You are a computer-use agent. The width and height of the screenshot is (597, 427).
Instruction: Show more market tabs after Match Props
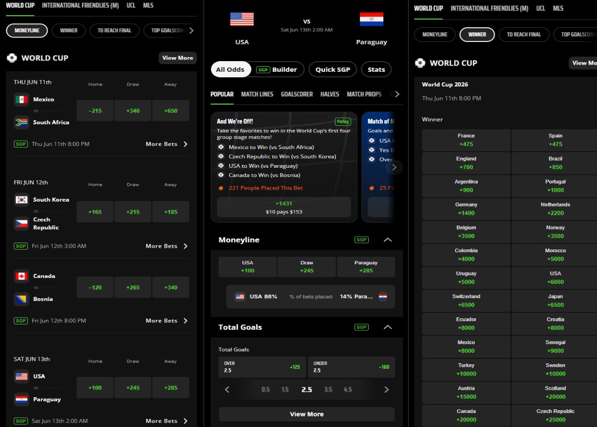click(397, 94)
